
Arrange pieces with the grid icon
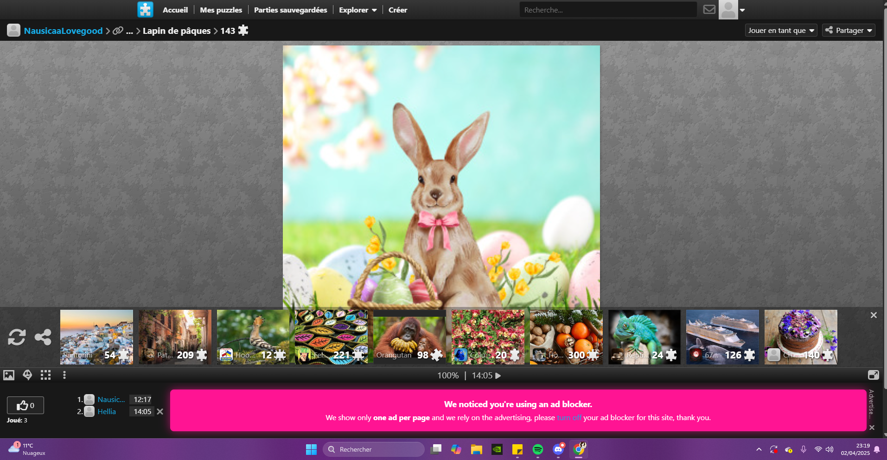[x=45, y=375]
